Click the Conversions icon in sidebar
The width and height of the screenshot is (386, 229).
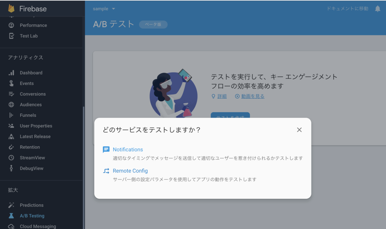pyautogui.click(x=11, y=94)
